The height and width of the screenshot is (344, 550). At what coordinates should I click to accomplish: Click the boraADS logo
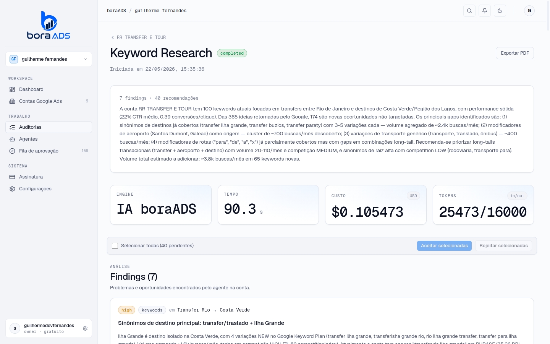[x=49, y=25]
